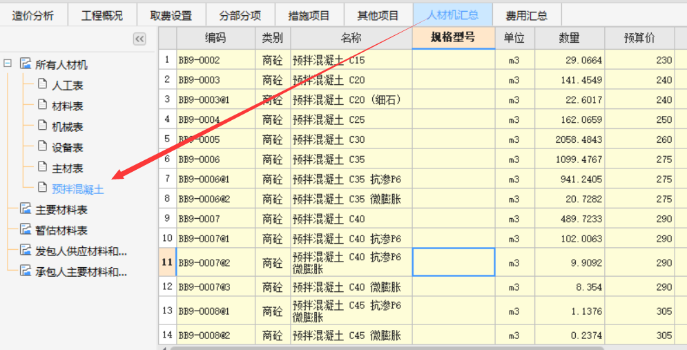
Task: Click the icon beside 发包人供应材料和
Action: point(26,250)
